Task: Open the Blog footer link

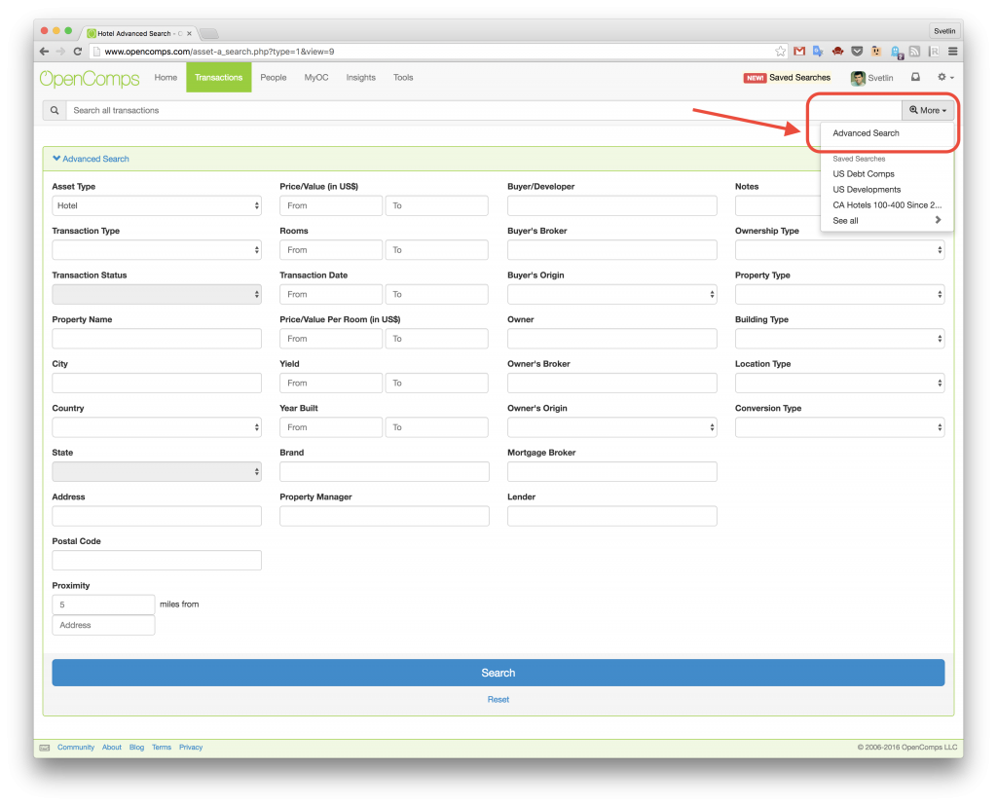Action: [x=136, y=748]
